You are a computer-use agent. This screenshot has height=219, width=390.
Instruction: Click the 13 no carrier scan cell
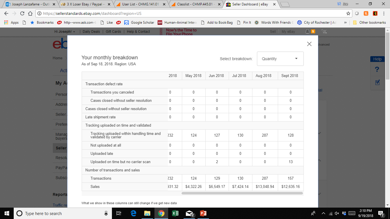pyautogui.click(x=291, y=162)
